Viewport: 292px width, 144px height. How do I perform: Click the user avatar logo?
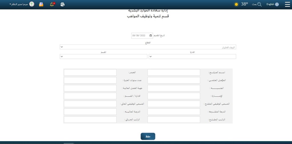32,4
